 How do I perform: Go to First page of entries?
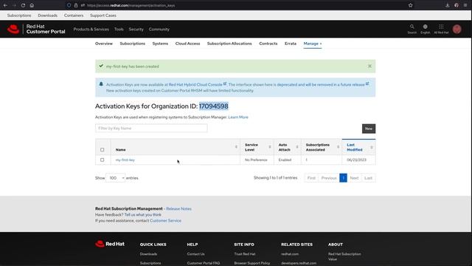(x=311, y=178)
